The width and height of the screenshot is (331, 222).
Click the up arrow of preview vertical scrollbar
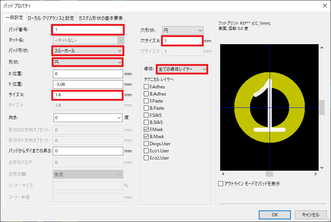pyautogui.click(x=322, y=48)
